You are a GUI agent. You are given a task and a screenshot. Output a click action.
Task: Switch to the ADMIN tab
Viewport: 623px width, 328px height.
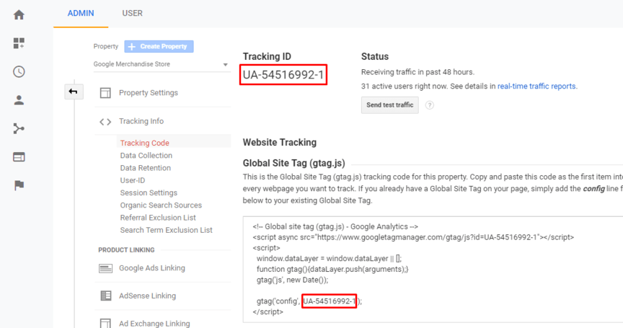point(81,13)
